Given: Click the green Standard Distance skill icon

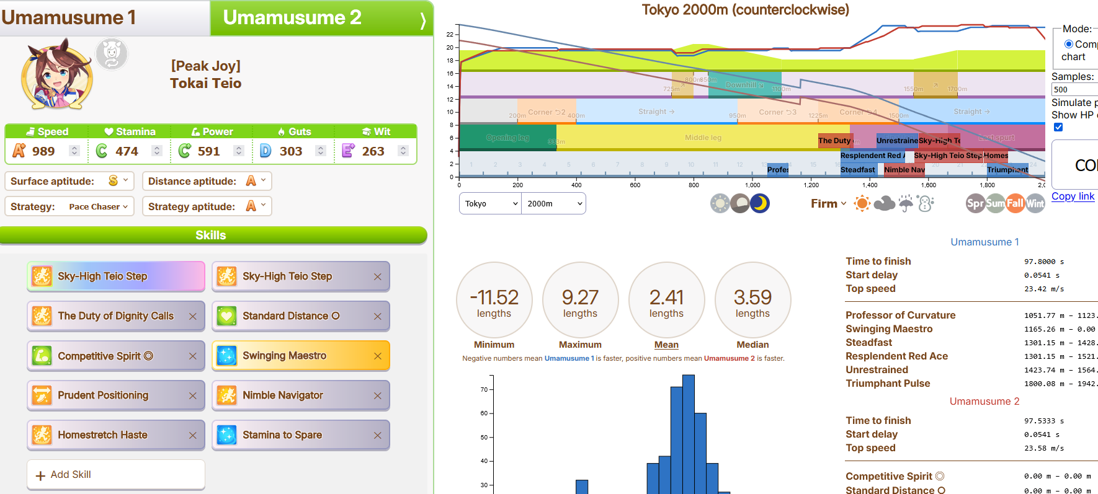Looking at the screenshot, I should point(226,316).
